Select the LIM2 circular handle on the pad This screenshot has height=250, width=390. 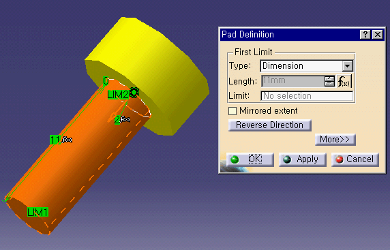[x=134, y=93]
